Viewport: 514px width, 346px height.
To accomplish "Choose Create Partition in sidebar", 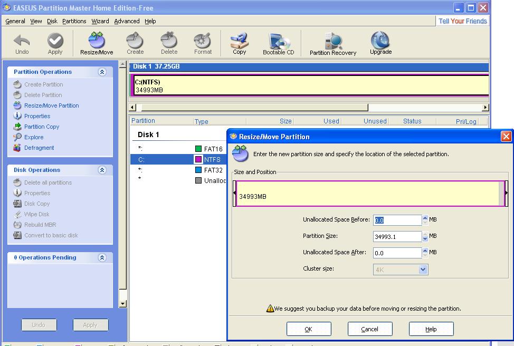I will pos(38,84).
